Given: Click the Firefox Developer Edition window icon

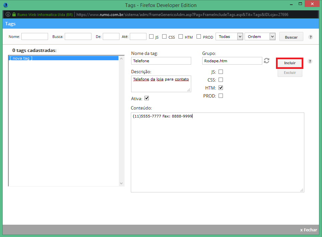Looking at the screenshot, I should 6,5.
